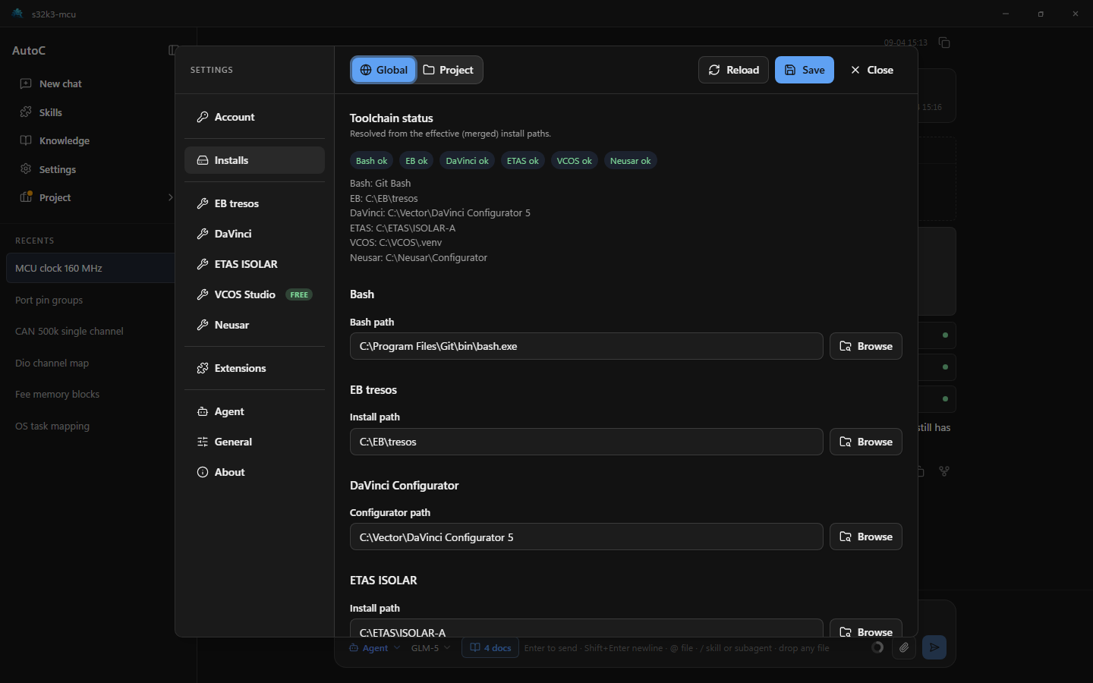Open the ETAS ISOLAR settings tab
Screen dimensions: 1093x683
pos(254,264)
